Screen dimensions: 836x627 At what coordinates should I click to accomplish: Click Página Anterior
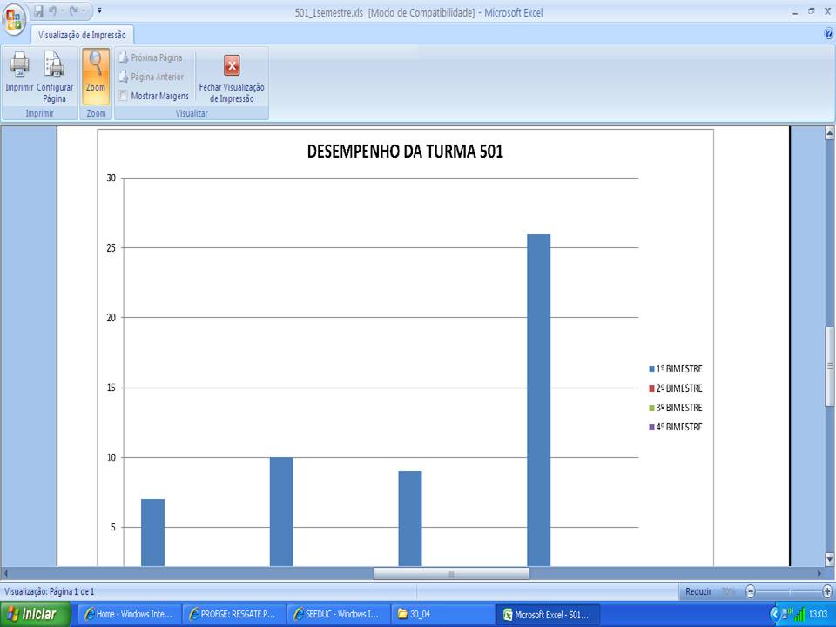(x=152, y=77)
